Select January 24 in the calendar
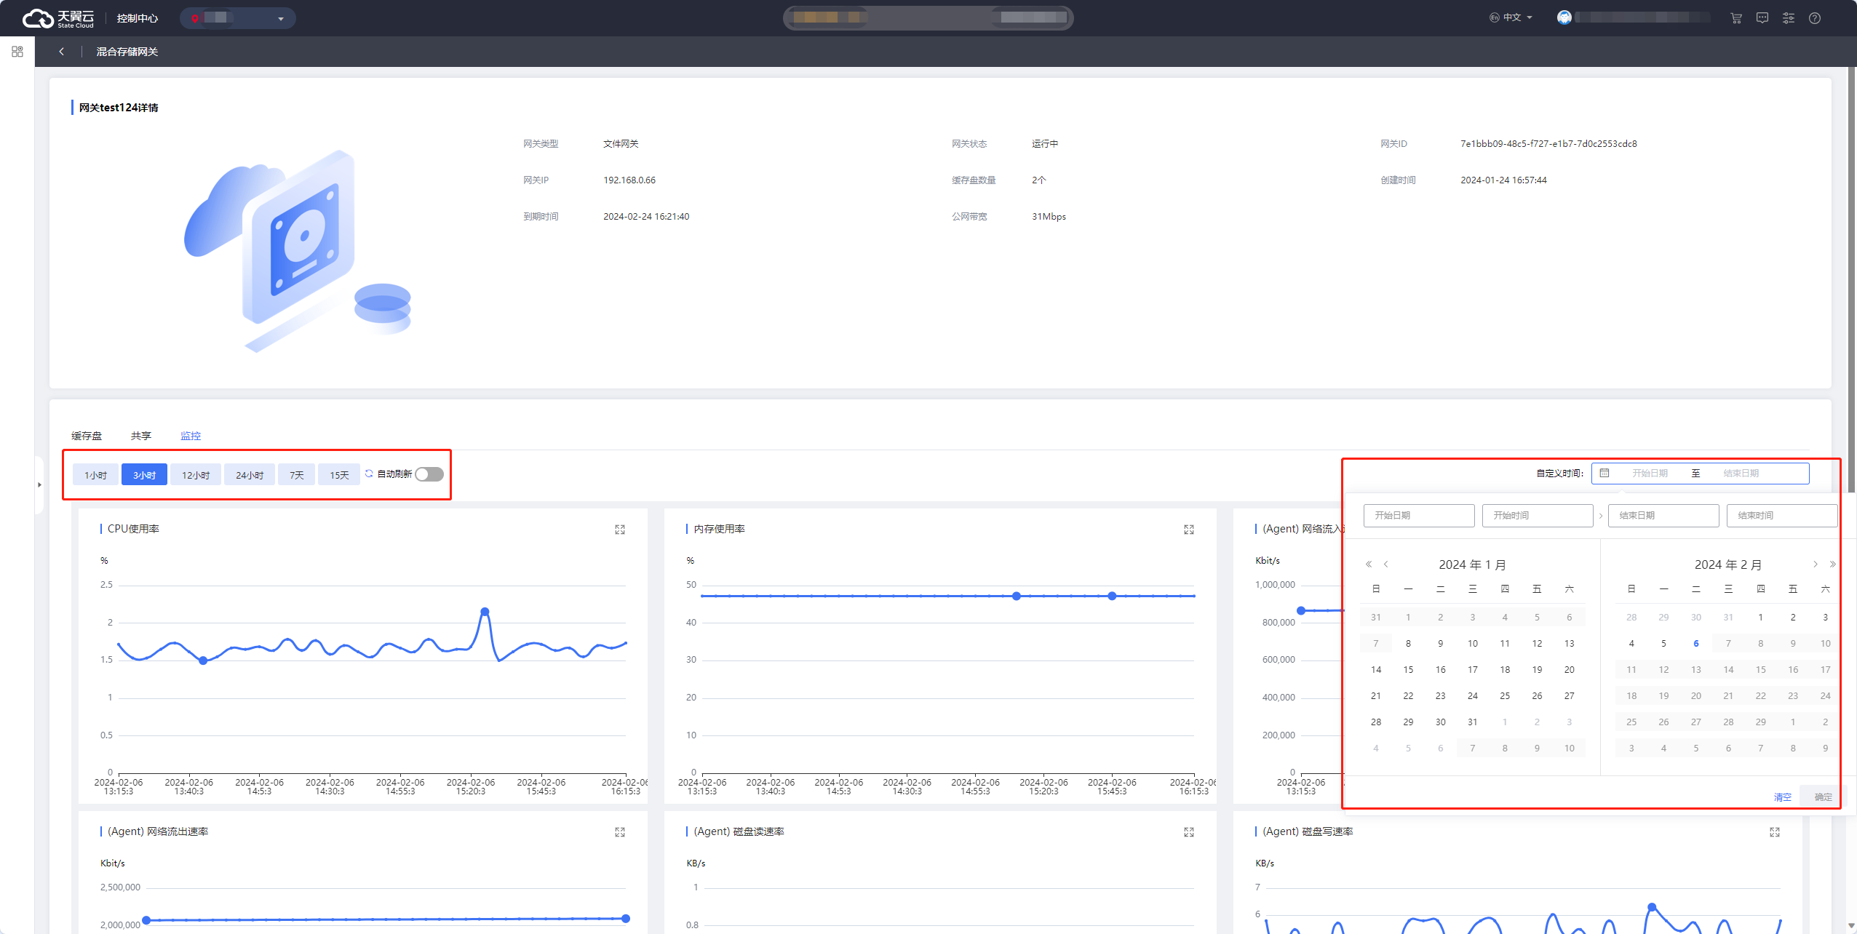The height and width of the screenshot is (934, 1857). pos(1473,696)
